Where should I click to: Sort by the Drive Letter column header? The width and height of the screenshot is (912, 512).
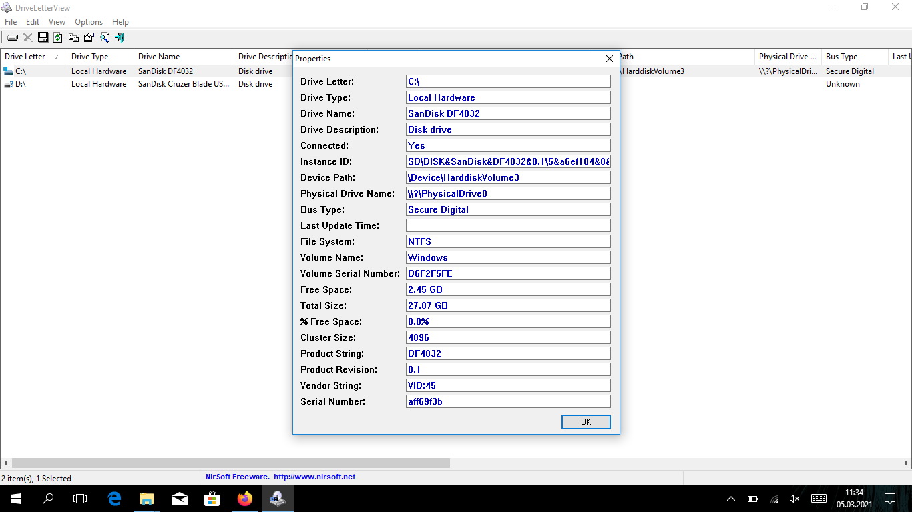(x=33, y=57)
